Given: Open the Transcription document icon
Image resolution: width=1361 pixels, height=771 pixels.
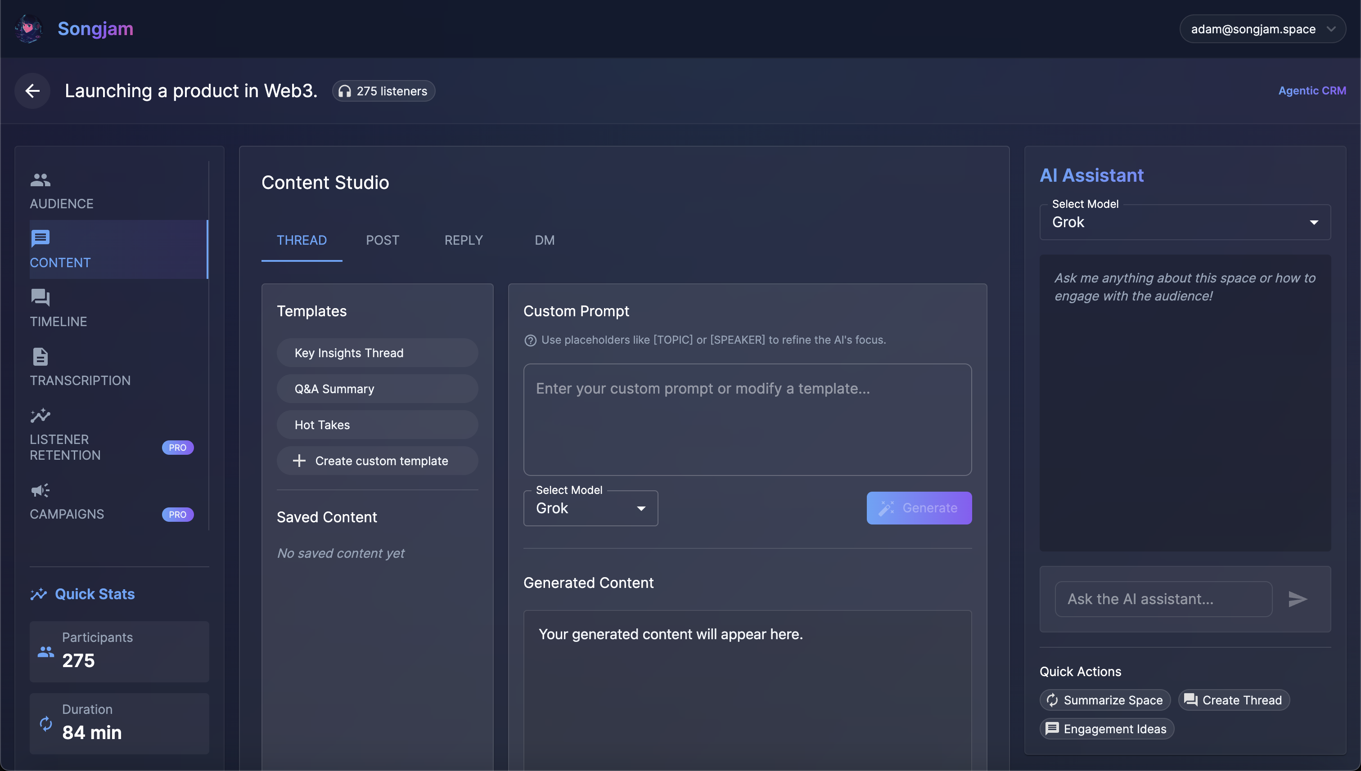Looking at the screenshot, I should pos(40,356).
